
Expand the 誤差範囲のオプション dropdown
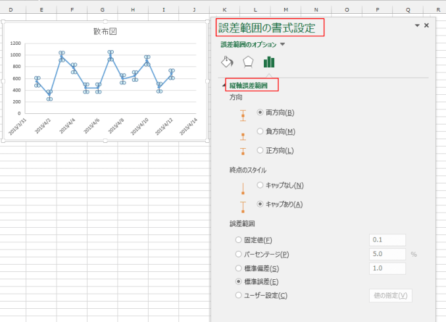coord(282,44)
